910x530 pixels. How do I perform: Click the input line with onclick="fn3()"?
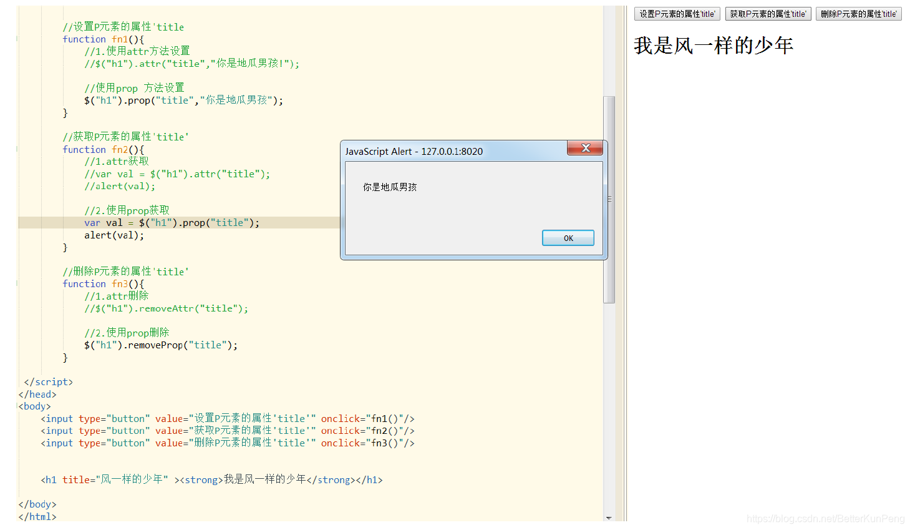(x=228, y=443)
